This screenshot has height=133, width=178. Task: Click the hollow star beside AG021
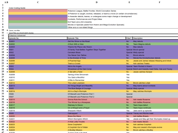[x=7, y=119]
